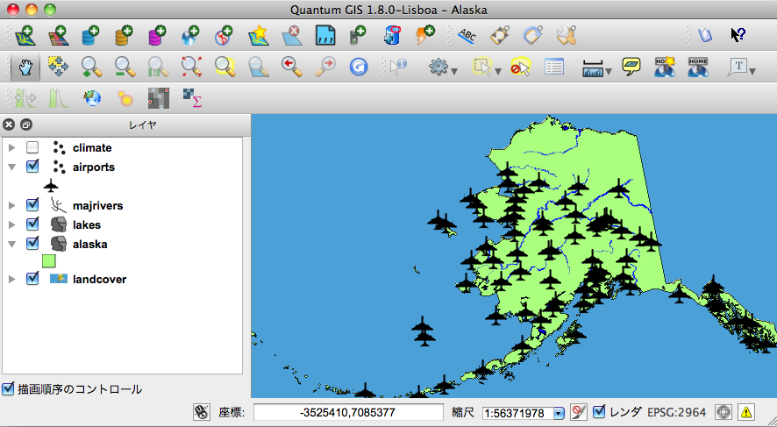777x427 pixels.
Task: Select the Pan Map hand tool
Action: (x=25, y=66)
